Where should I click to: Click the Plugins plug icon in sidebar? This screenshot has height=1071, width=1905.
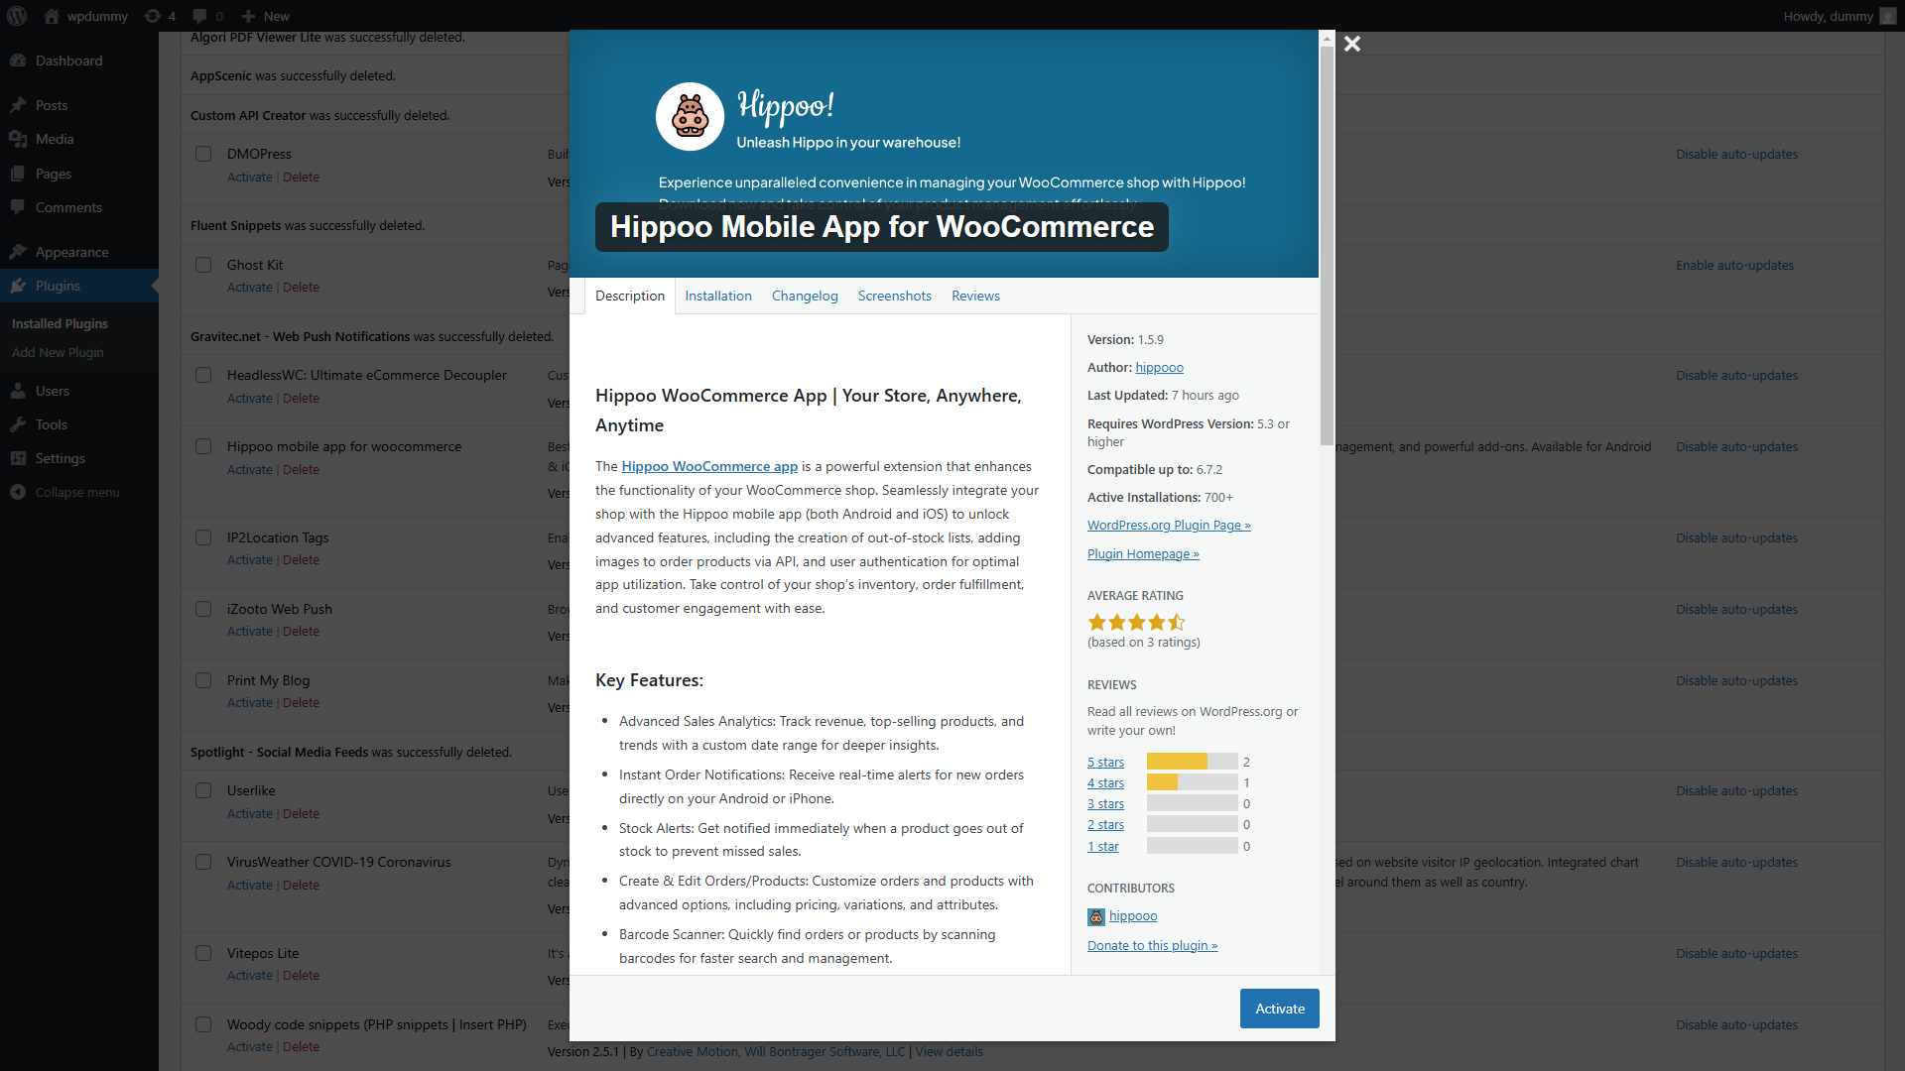point(18,286)
